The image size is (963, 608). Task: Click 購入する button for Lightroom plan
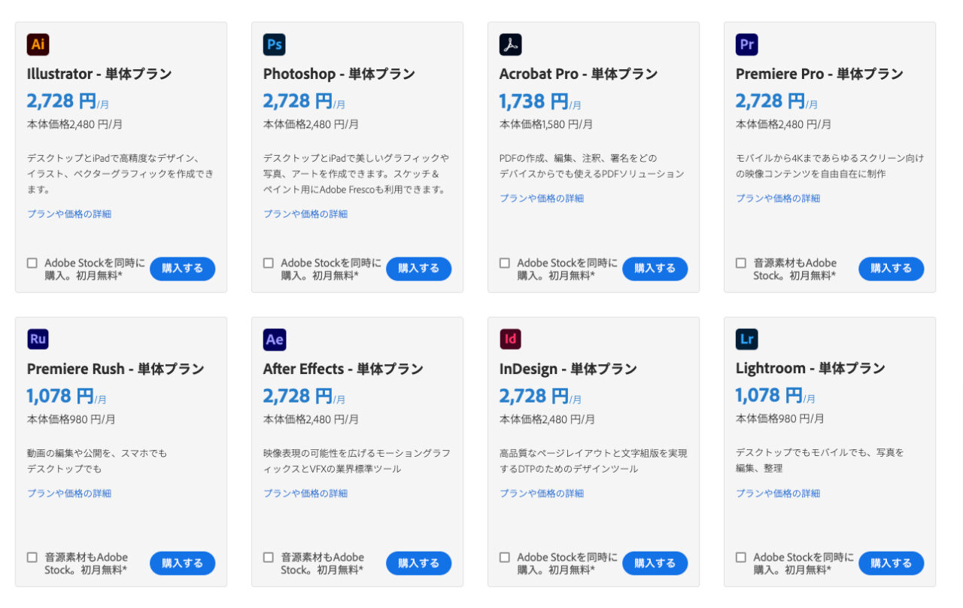tap(891, 563)
